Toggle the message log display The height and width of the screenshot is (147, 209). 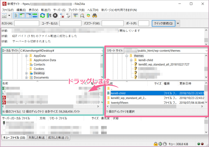(16, 16)
